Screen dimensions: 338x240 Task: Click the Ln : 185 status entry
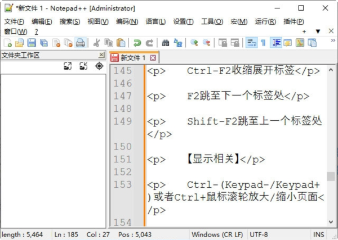66,234
